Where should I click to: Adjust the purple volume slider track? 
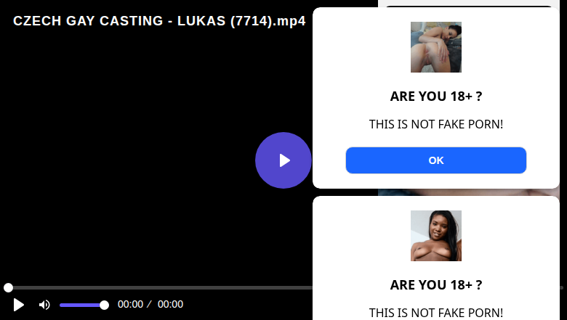[x=81, y=305]
